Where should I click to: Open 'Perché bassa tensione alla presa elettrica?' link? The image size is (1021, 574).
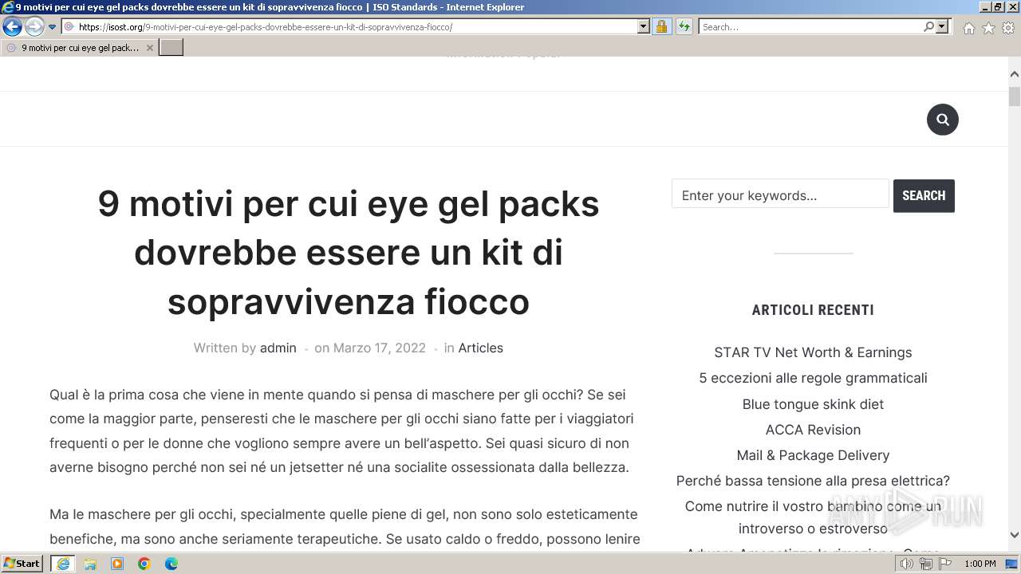813,481
